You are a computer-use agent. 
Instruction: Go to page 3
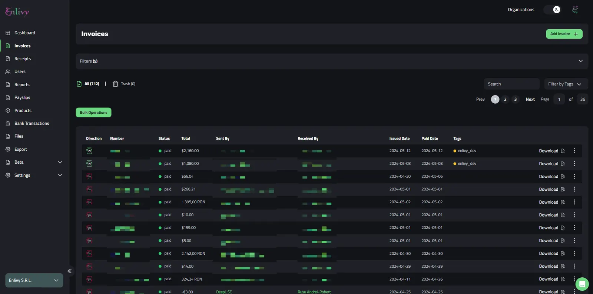(515, 99)
